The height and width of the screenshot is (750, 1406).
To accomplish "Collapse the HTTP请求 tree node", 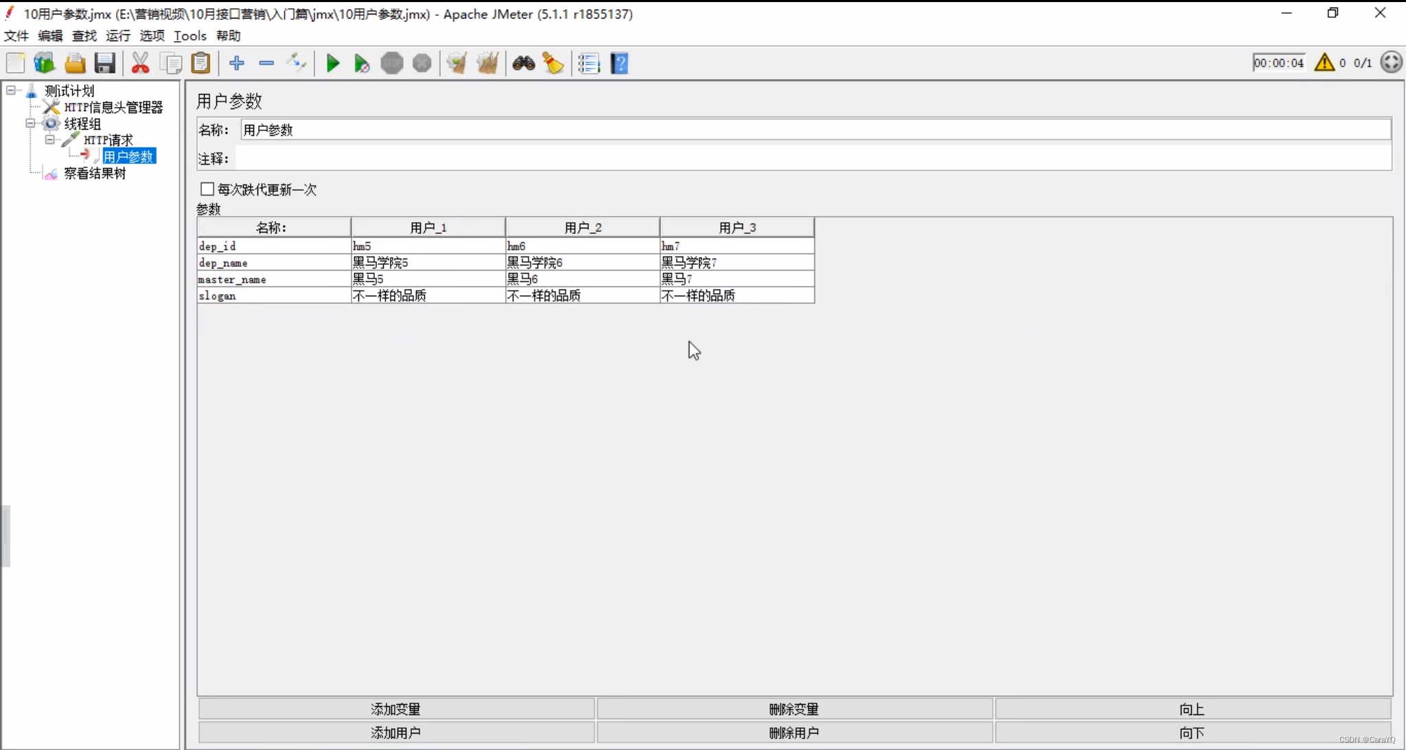I will pos(49,140).
